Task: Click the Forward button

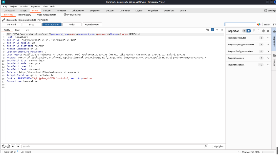Action: (x=11, y=25)
